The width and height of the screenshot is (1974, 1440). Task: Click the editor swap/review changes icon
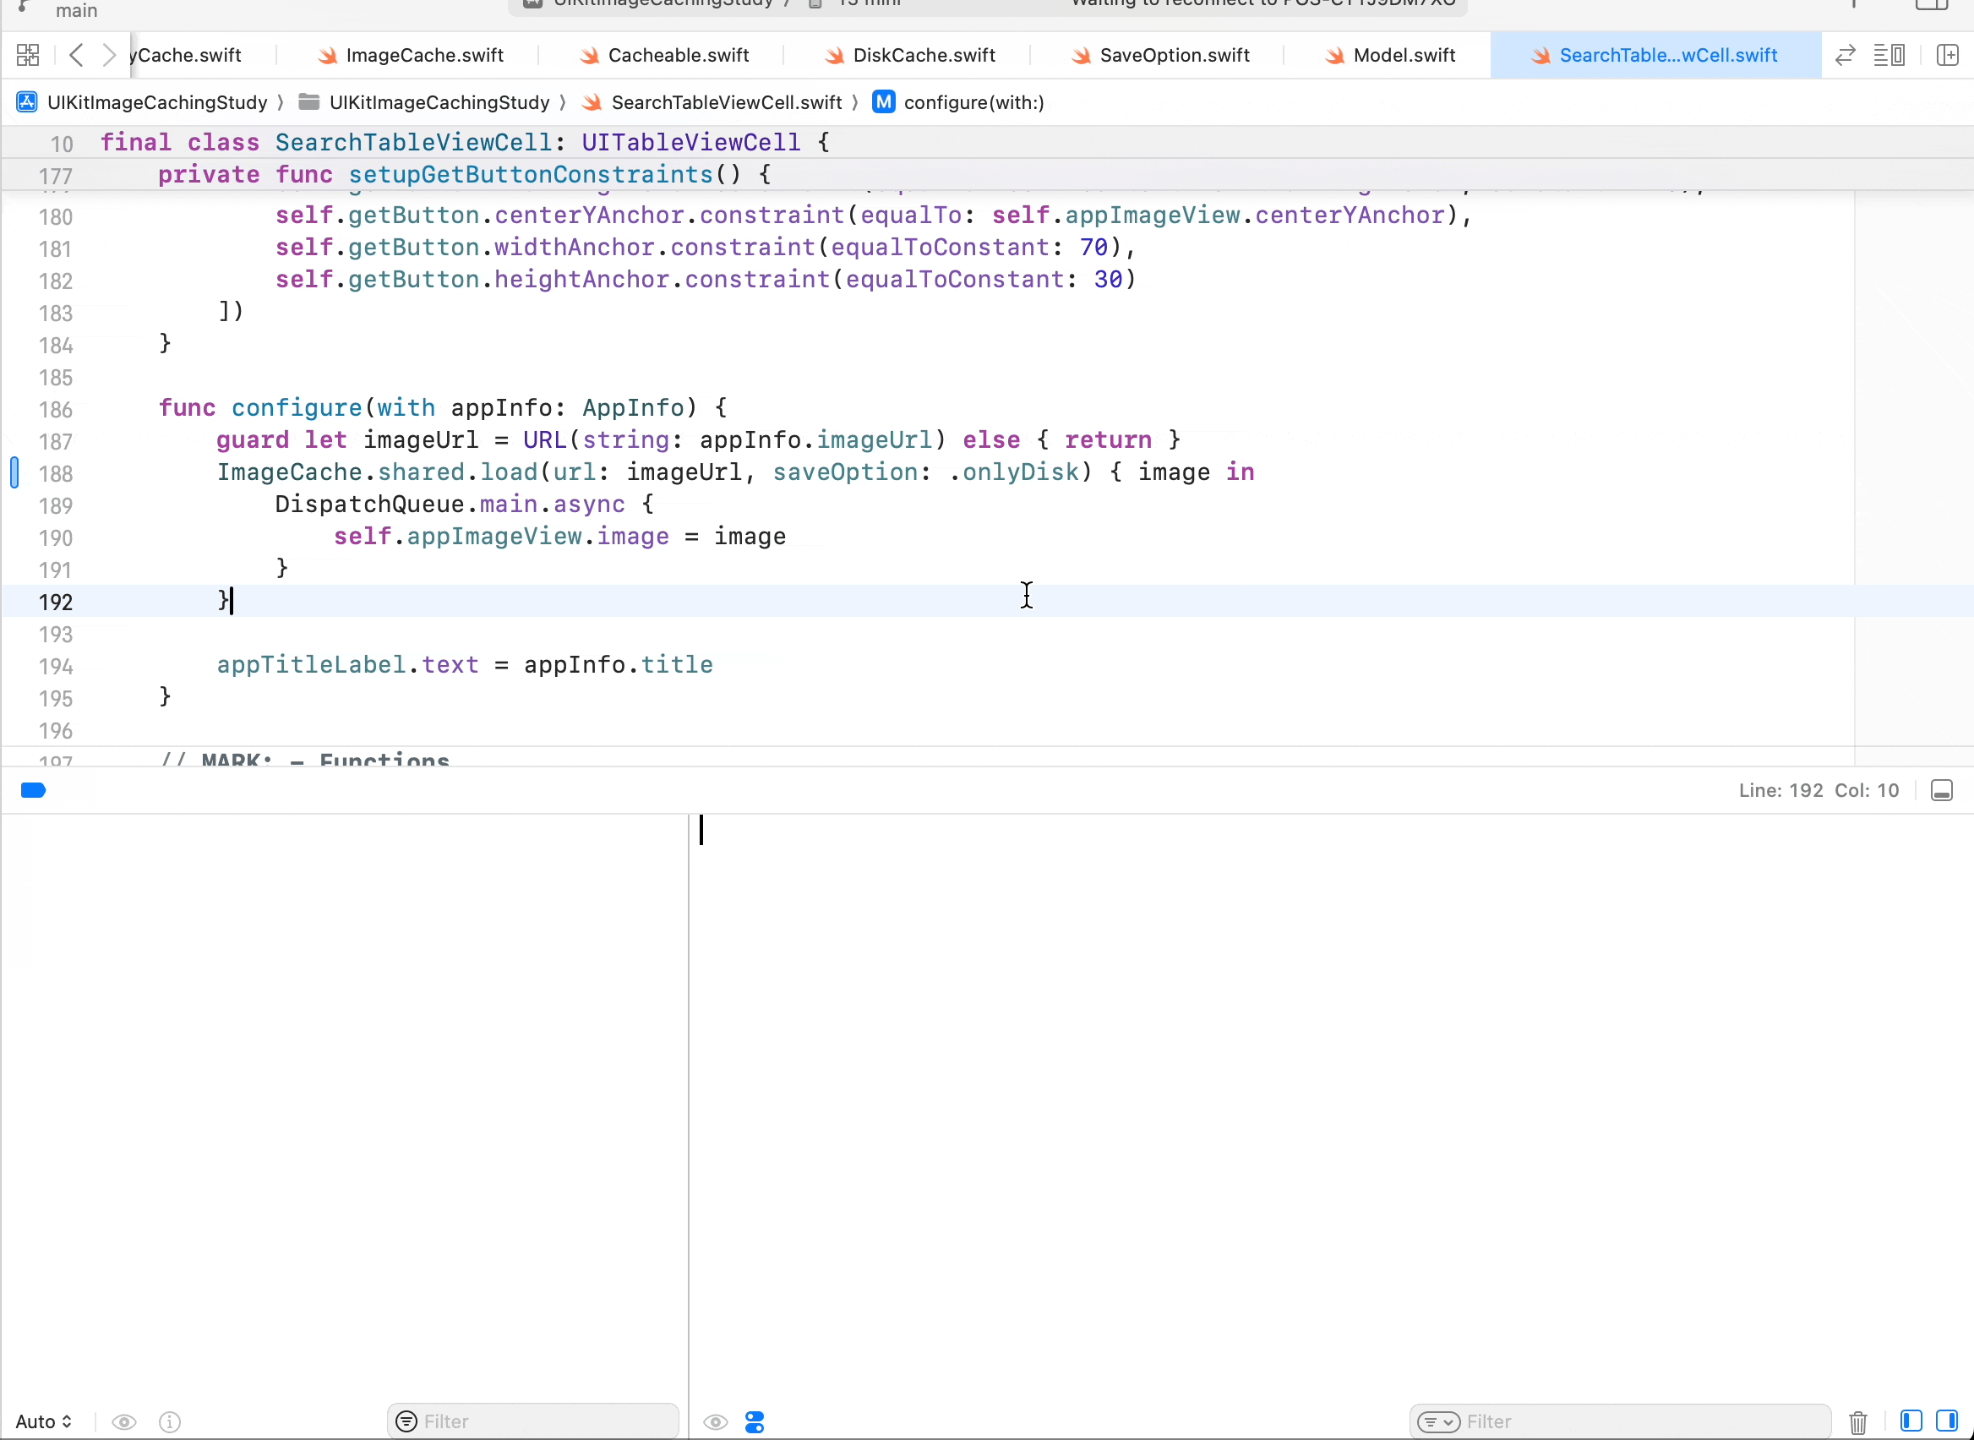[1845, 56]
